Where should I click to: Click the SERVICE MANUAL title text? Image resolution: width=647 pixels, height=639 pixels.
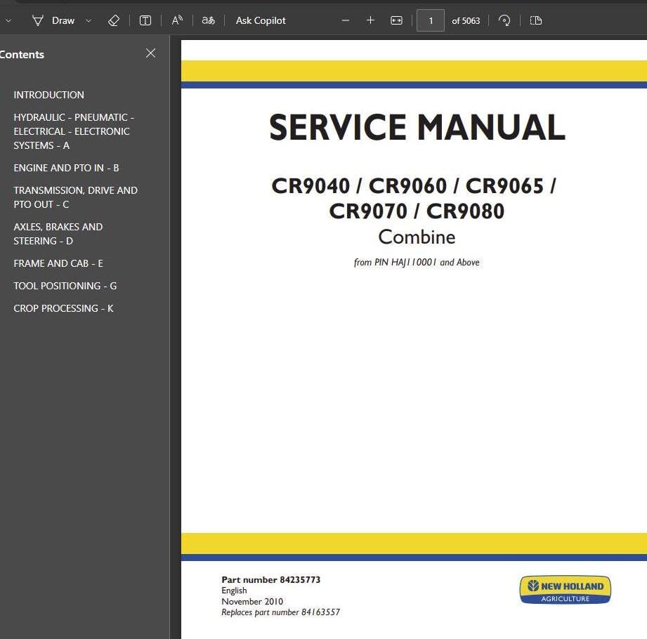pyautogui.click(x=417, y=128)
